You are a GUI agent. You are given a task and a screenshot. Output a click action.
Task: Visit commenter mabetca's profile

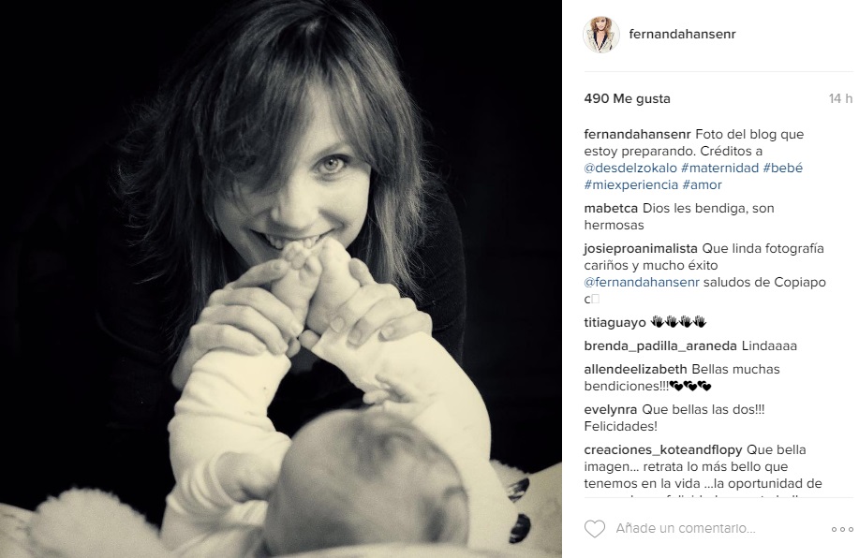pos(611,208)
